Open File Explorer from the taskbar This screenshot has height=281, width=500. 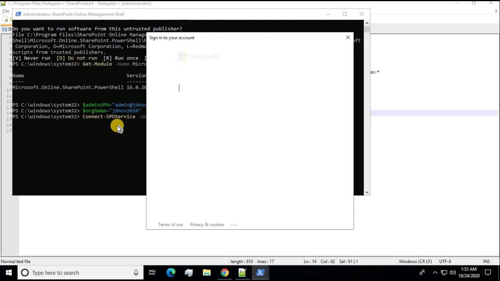[207, 273]
